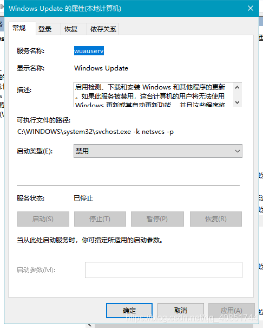This screenshot has height=328, width=263.
Task: Click the description box down arrow
Action: (238, 102)
